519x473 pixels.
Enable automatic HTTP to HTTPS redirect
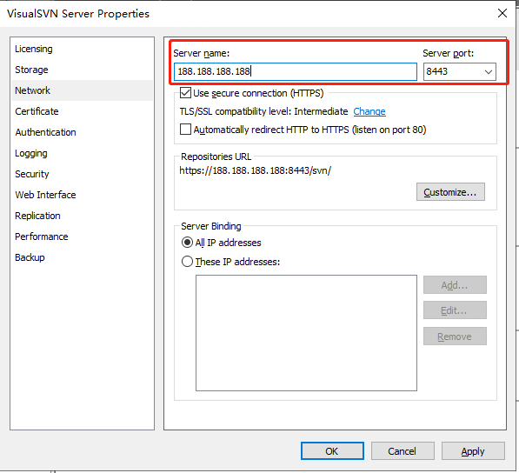(x=185, y=130)
